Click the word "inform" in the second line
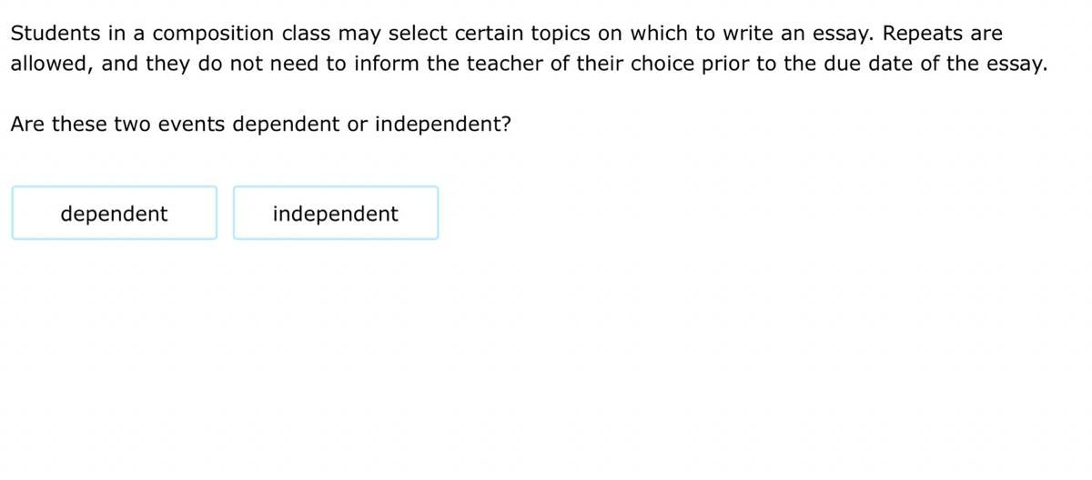Viewport: 1092px width, 480px height. [377, 65]
